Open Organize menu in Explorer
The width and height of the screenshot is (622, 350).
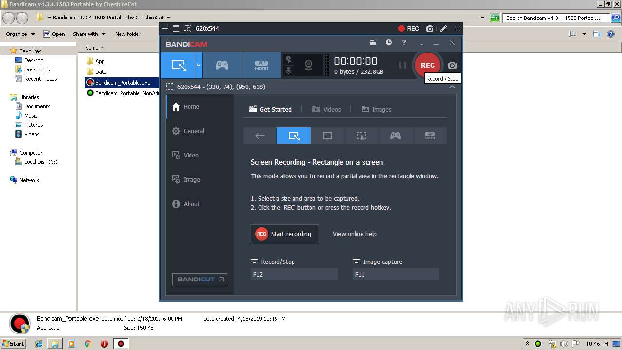click(x=20, y=34)
